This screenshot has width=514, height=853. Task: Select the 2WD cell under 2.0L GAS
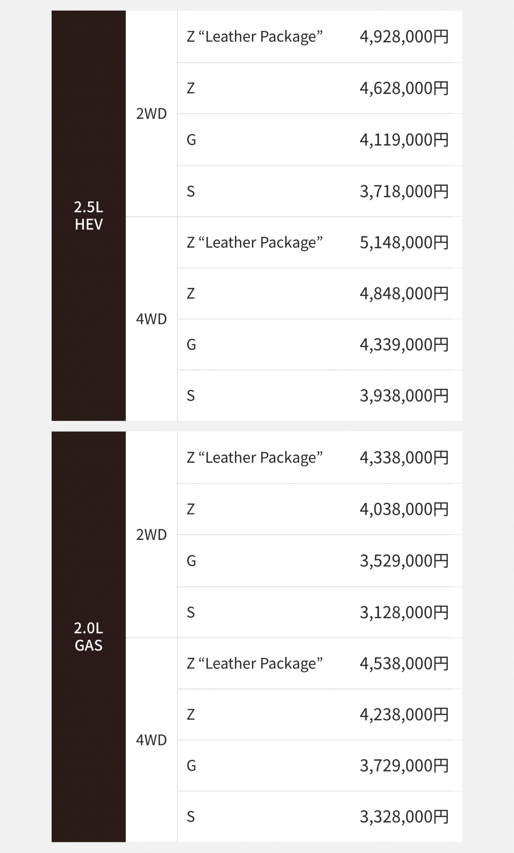152,535
